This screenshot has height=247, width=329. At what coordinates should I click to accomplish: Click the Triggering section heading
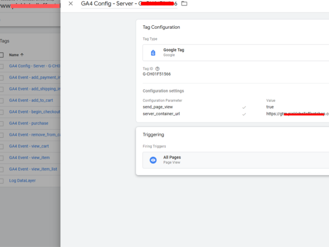click(153, 135)
